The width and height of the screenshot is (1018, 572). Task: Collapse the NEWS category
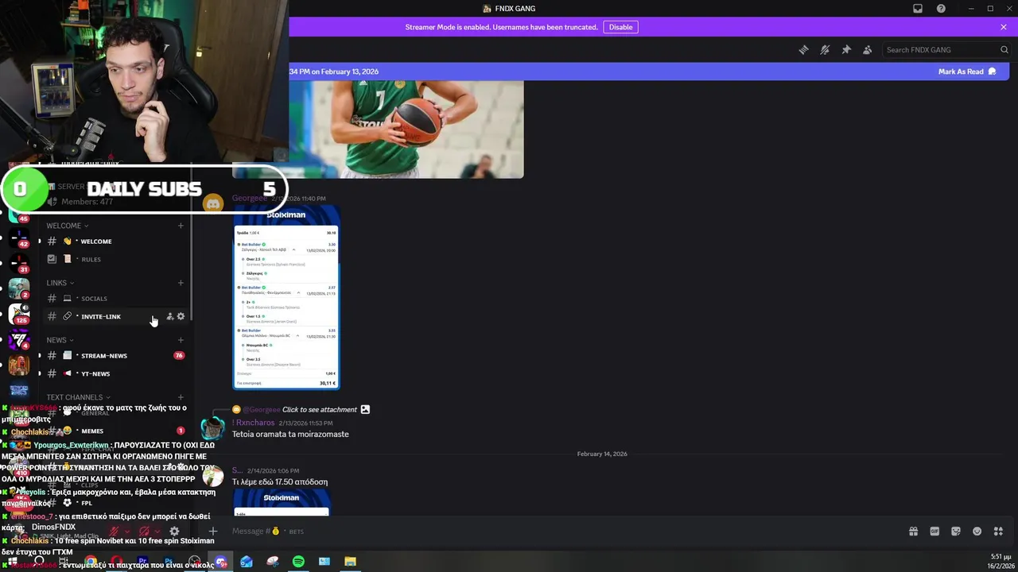click(60, 340)
